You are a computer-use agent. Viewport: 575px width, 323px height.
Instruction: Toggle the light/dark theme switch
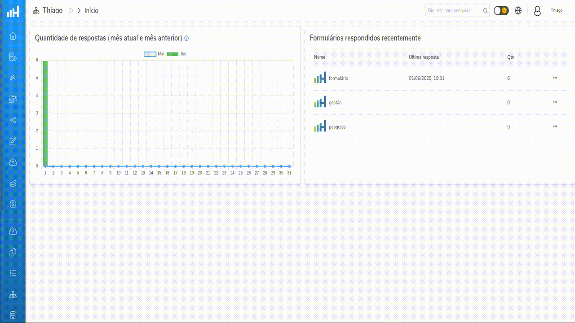pyautogui.click(x=501, y=10)
